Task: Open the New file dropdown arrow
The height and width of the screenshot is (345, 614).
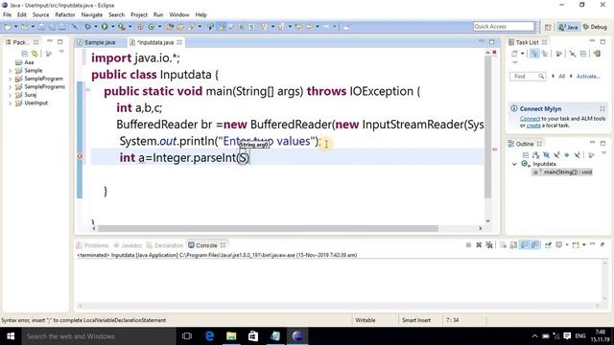Action: pos(15,27)
